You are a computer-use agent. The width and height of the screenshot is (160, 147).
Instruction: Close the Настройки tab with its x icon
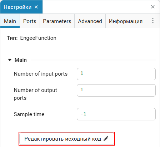(36, 7)
